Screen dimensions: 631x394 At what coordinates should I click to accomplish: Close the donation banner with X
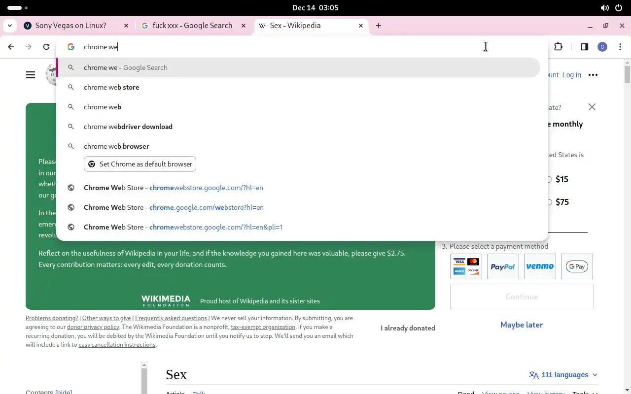click(x=592, y=107)
